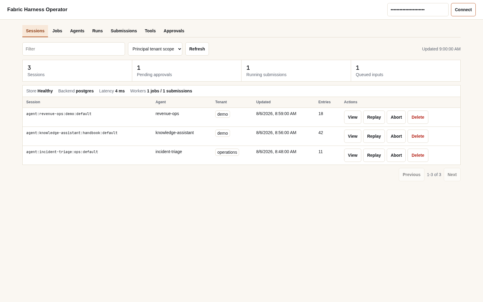Go to the Next page
The image size is (483, 302).
452,175
